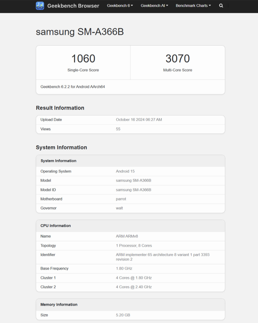The width and height of the screenshot is (258, 323).
Task: Click the 'Identifier' row label
Action: pos(48,255)
